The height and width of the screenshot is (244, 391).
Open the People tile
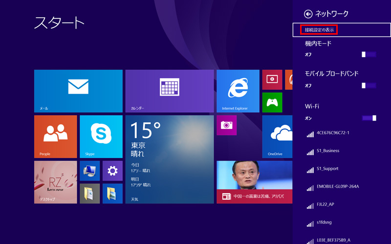pyautogui.click(x=56, y=137)
